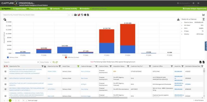The height and width of the screenshot is (102, 207).
Task: Select the Air Force Cyber Operational Test row checkbox
Action: click(x=5, y=89)
